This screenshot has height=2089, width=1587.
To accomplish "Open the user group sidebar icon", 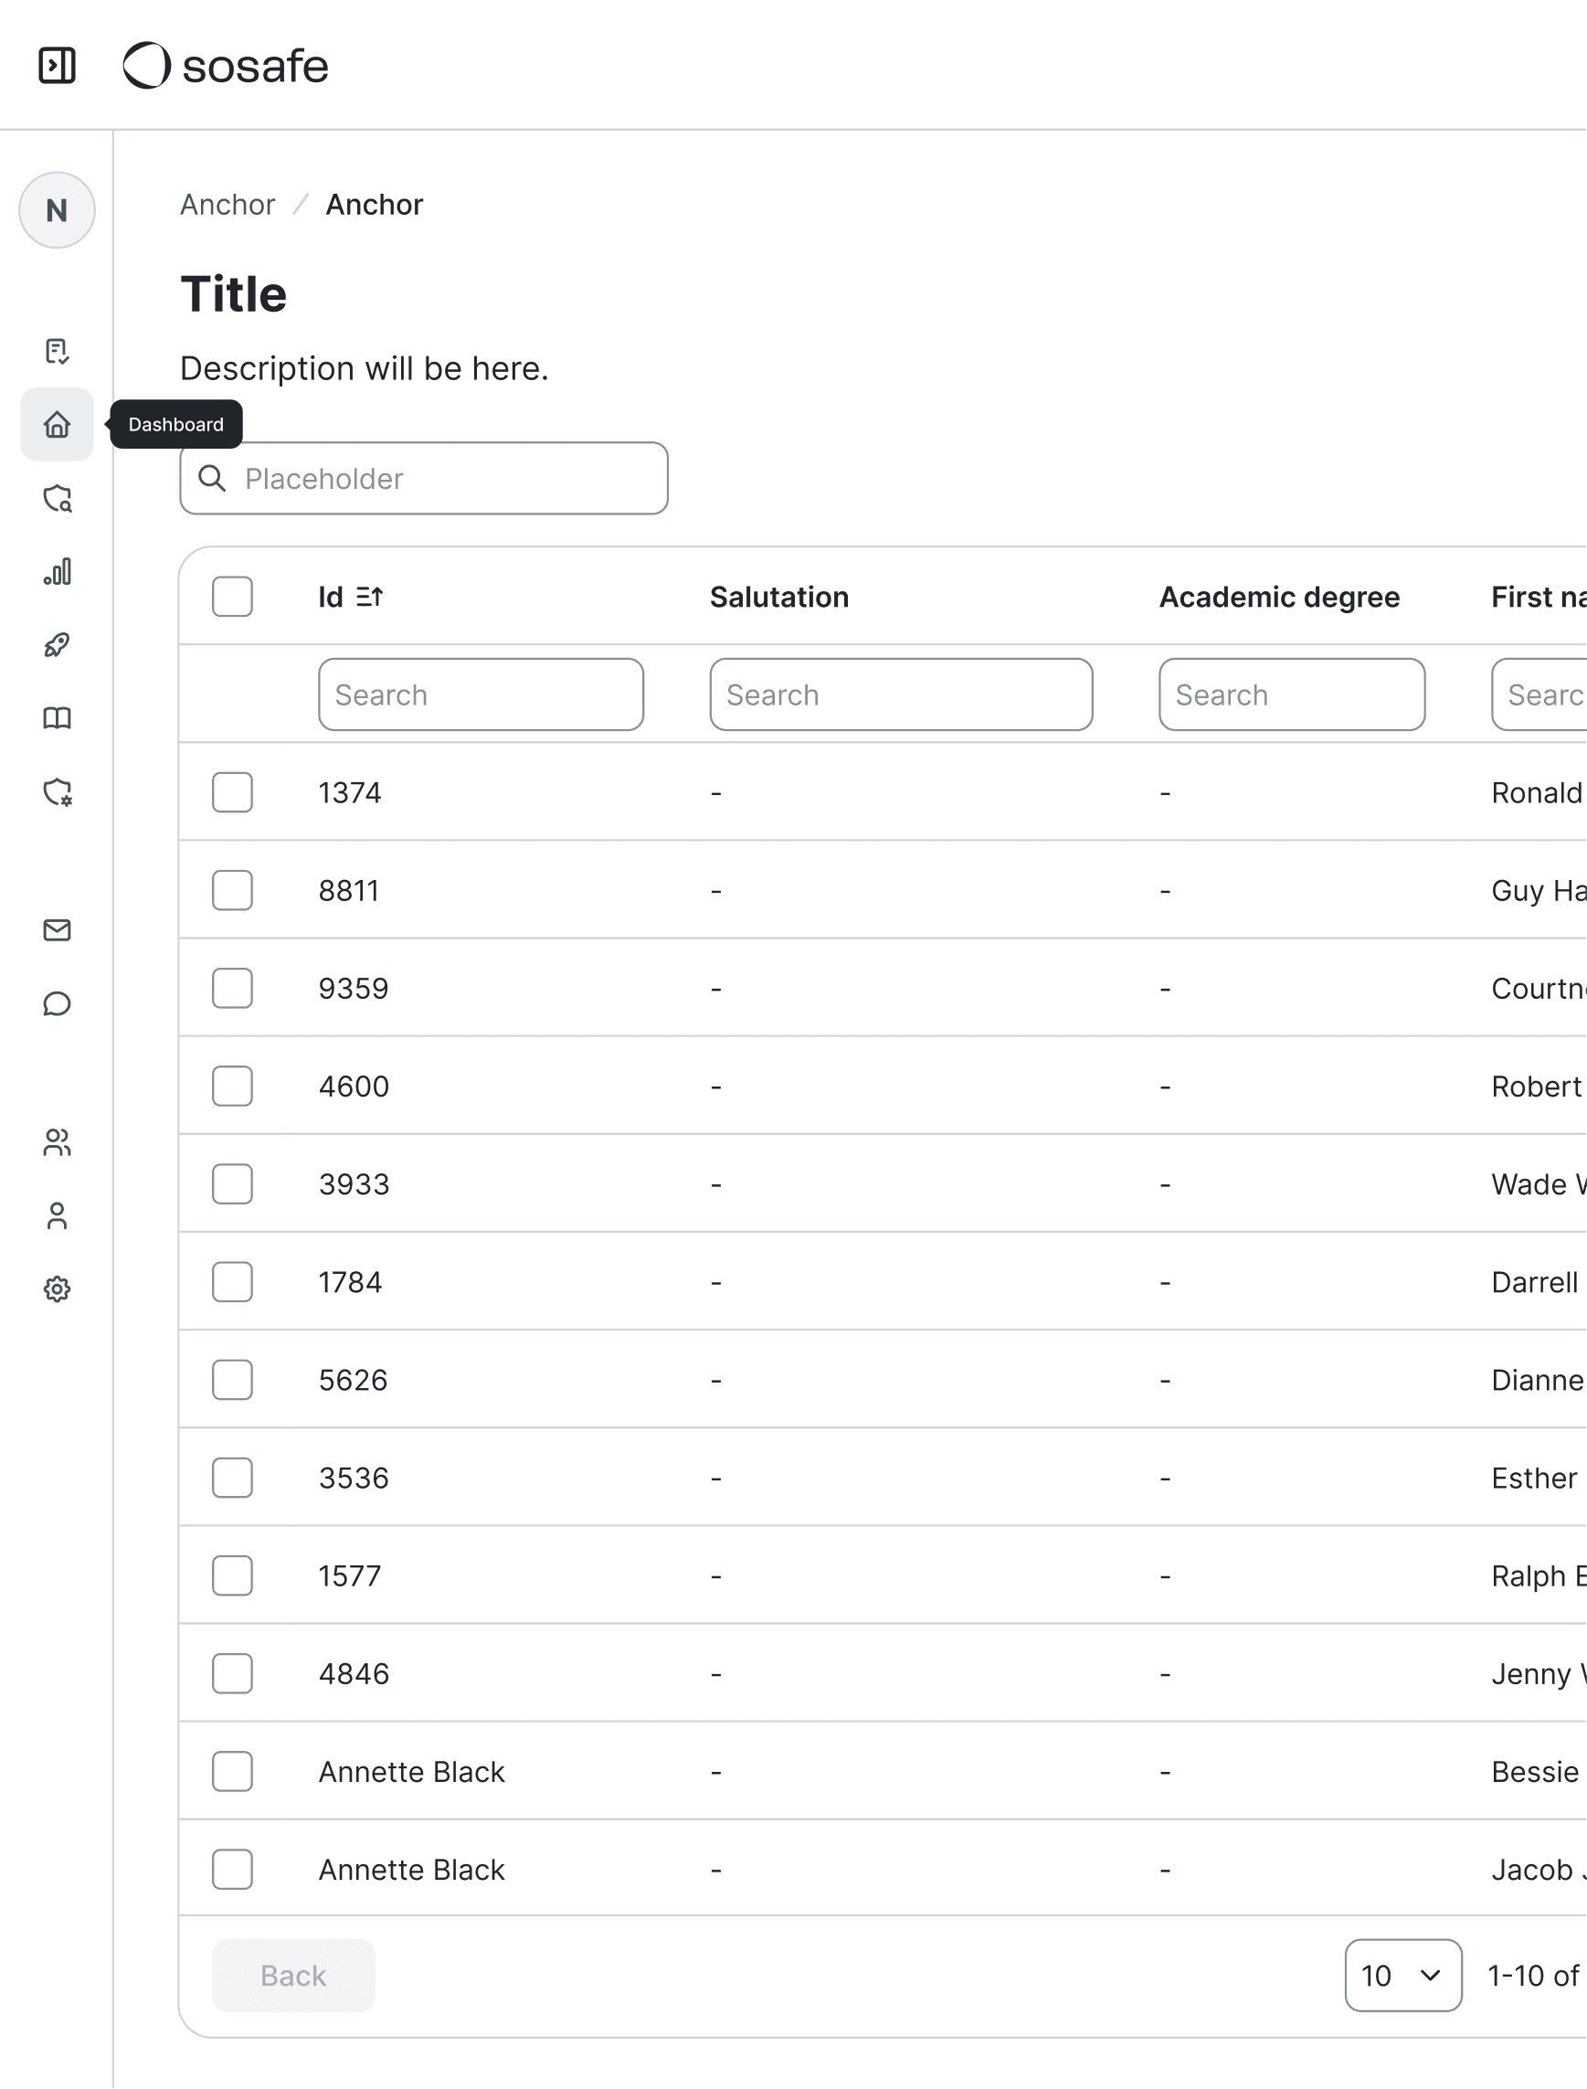I will [57, 1142].
